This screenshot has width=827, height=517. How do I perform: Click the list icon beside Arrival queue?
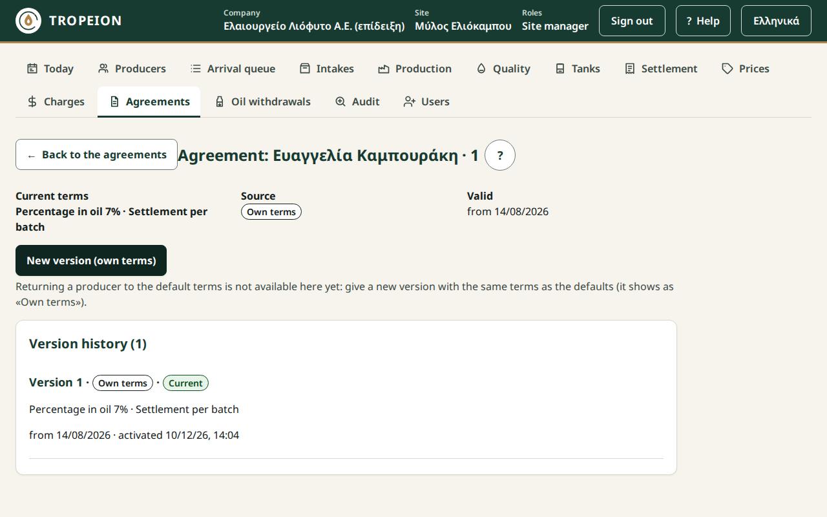[x=196, y=69]
